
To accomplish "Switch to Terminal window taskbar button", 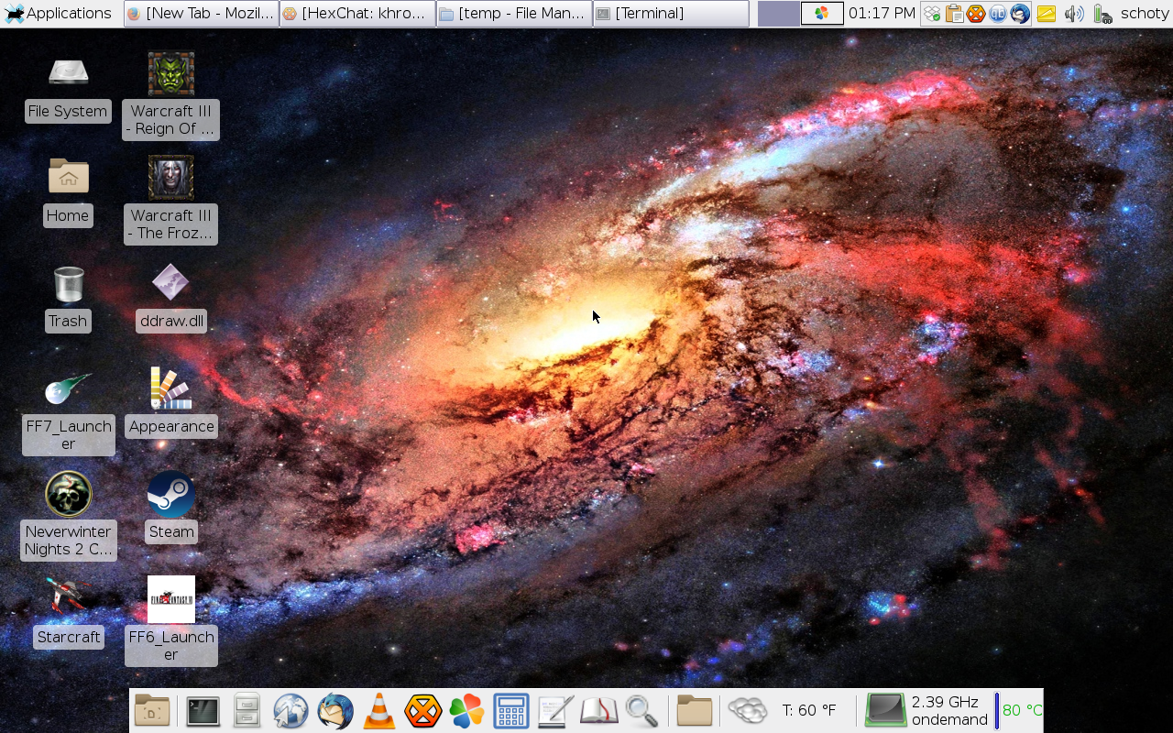I will pos(671,13).
